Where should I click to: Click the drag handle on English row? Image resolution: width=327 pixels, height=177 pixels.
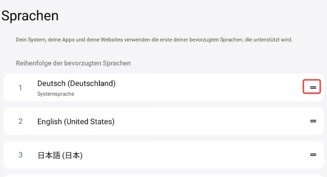(x=313, y=121)
